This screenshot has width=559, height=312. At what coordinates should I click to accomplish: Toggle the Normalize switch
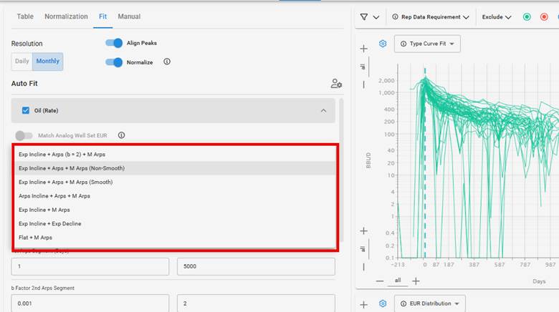114,62
